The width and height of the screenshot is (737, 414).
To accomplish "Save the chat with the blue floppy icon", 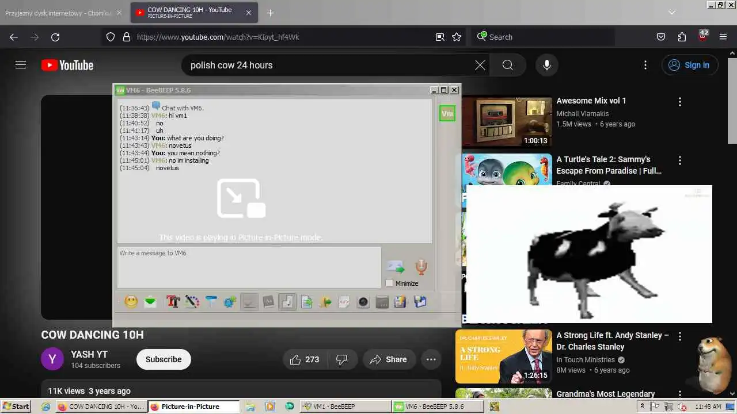I will pyautogui.click(x=420, y=302).
